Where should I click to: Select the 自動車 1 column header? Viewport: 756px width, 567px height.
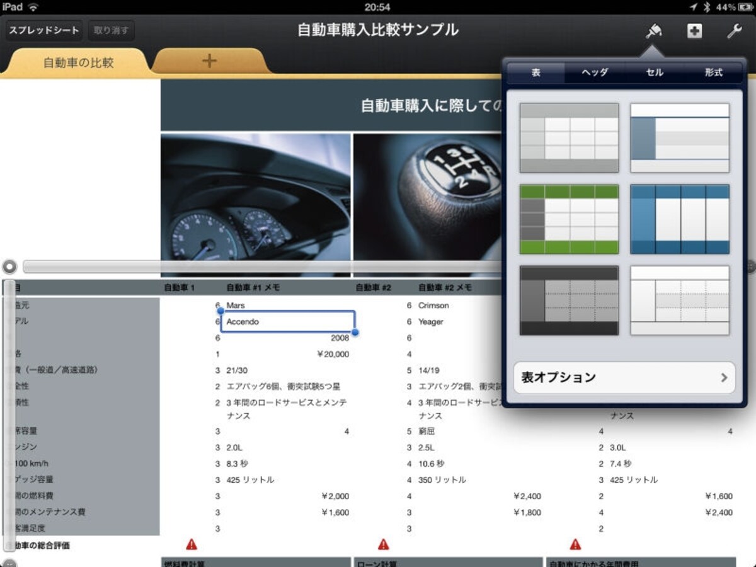180,288
